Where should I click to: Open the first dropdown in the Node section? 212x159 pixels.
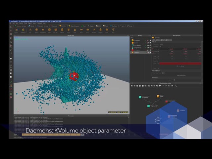[x=180, y=44]
